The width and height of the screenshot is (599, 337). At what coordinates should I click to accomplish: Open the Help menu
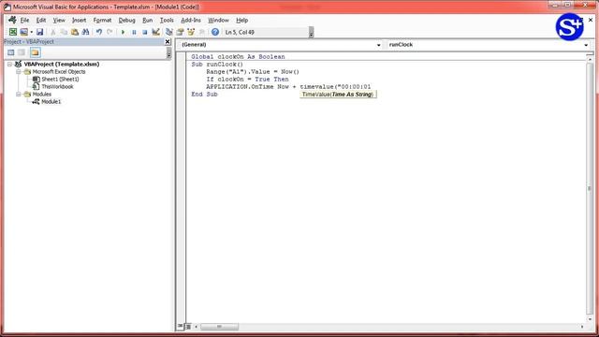pyautogui.click(x=241, y=20)
